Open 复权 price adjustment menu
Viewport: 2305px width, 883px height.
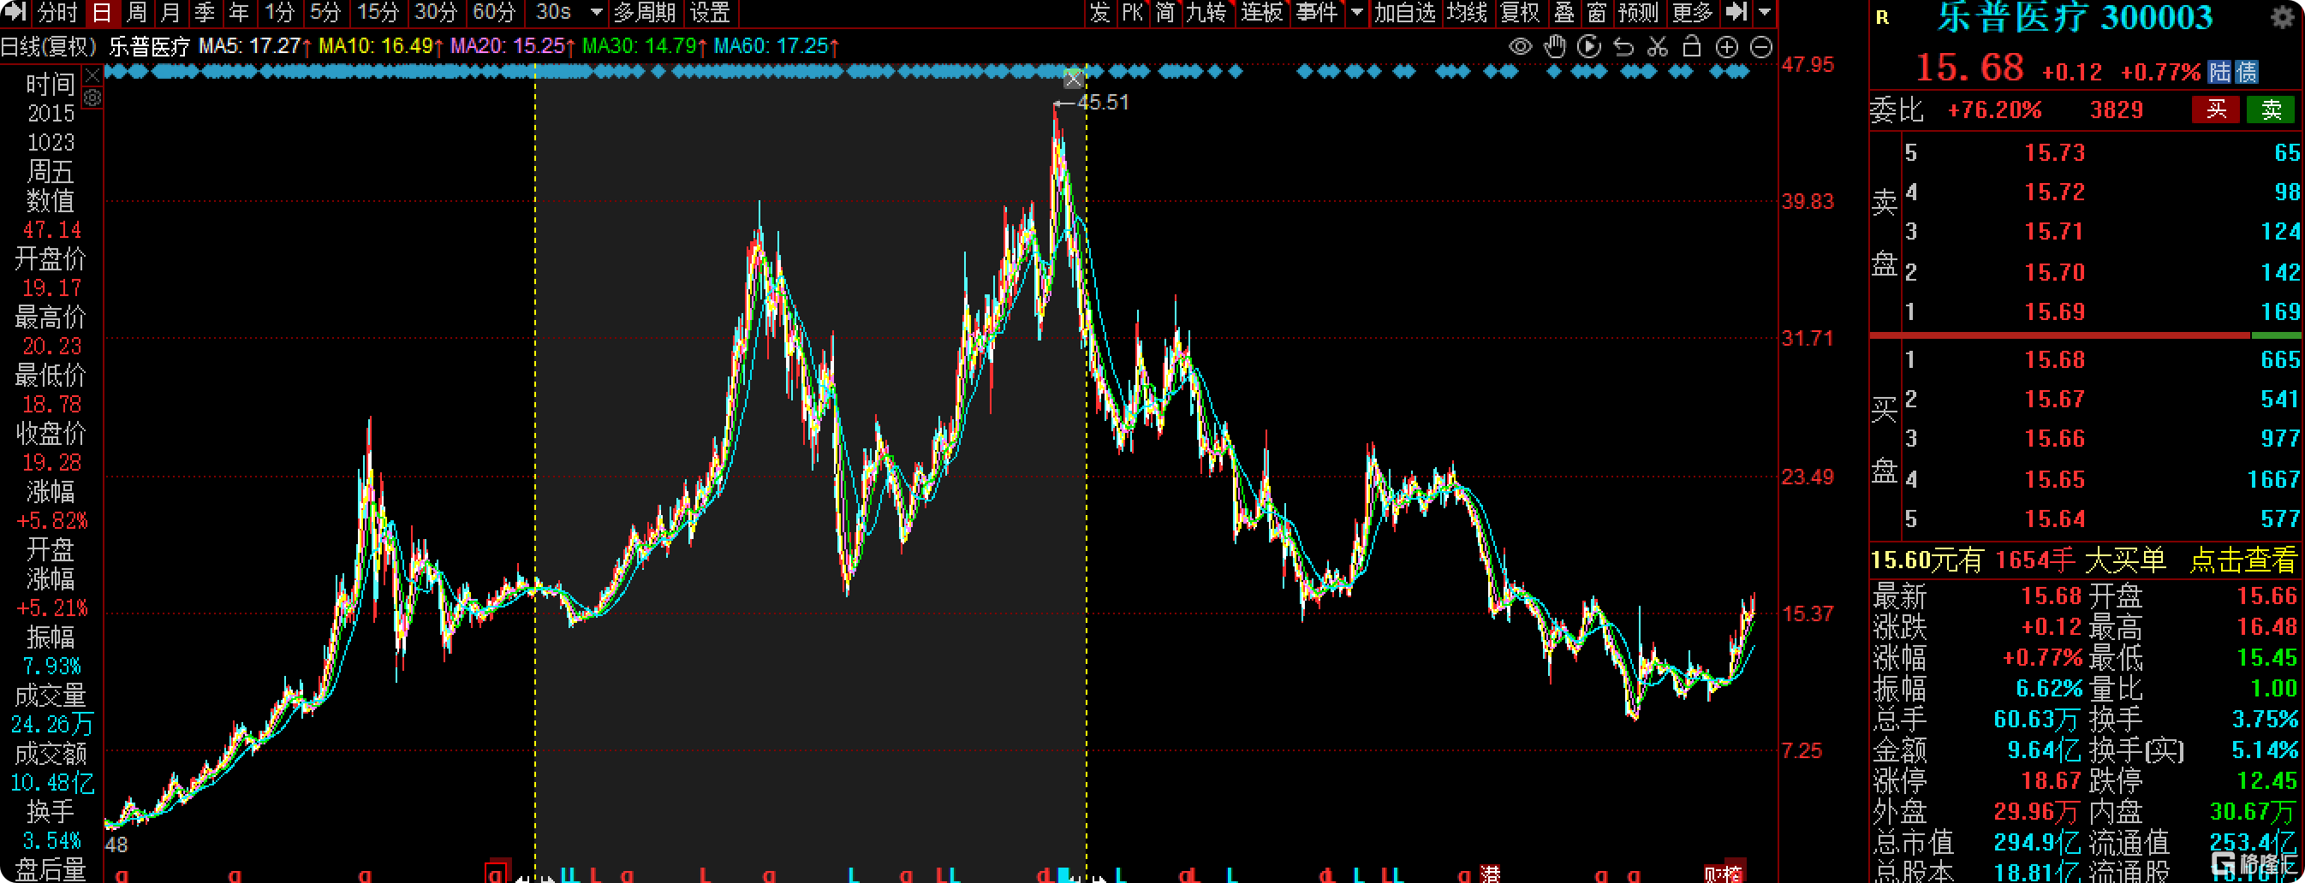click(x=1521, y=13)
